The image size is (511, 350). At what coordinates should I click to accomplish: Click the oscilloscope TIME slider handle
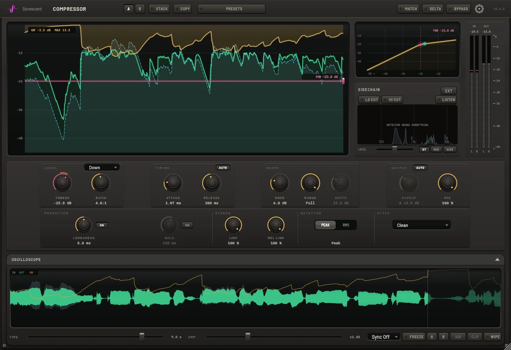142,337
